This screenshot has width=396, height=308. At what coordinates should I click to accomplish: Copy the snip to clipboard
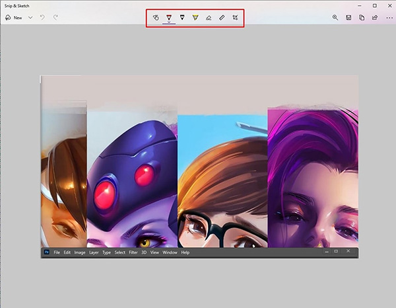tap(362, 17)
